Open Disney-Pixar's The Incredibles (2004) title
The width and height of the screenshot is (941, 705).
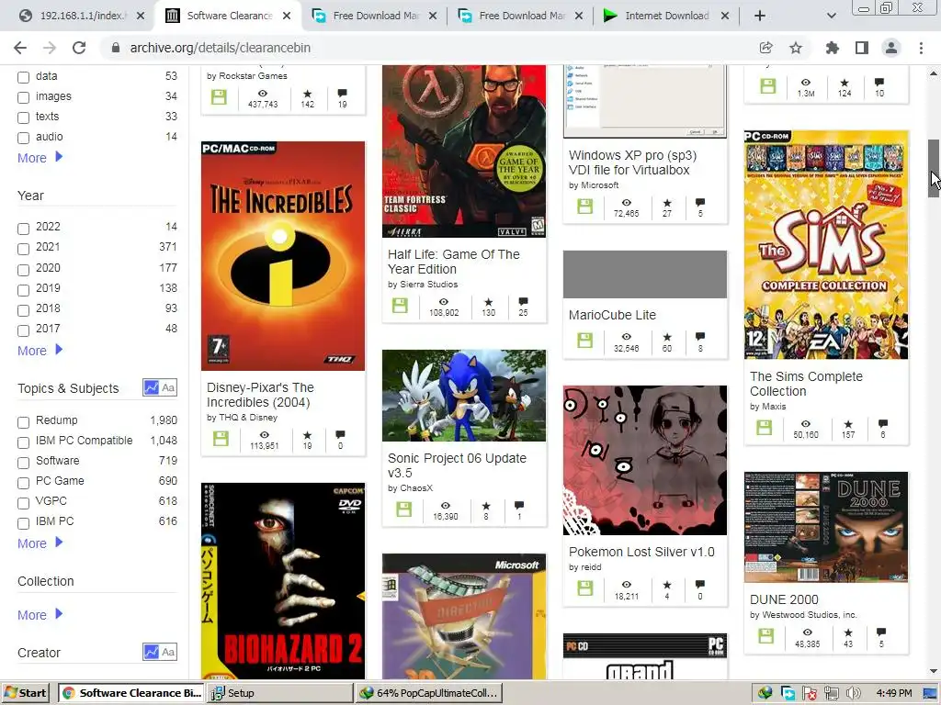click(260, 395)
